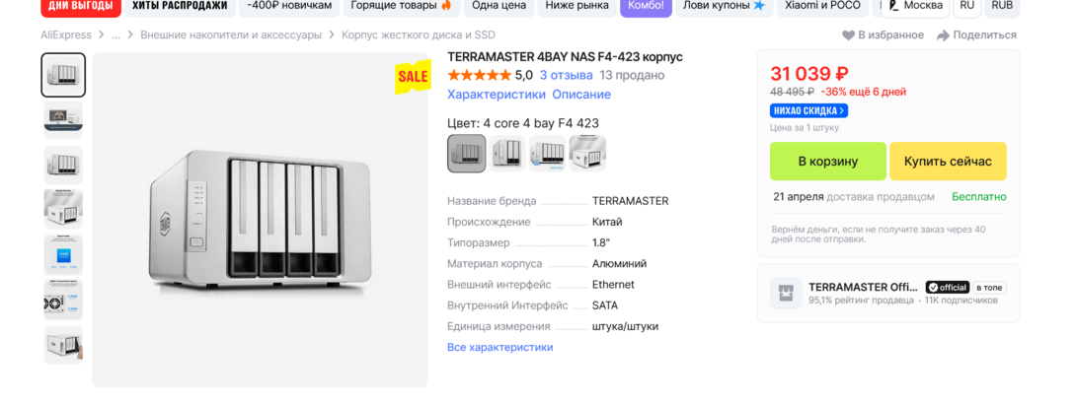Click the five-star rating icons
The height and width of the screenshot is (405, 1076).
tap(479, 75)
